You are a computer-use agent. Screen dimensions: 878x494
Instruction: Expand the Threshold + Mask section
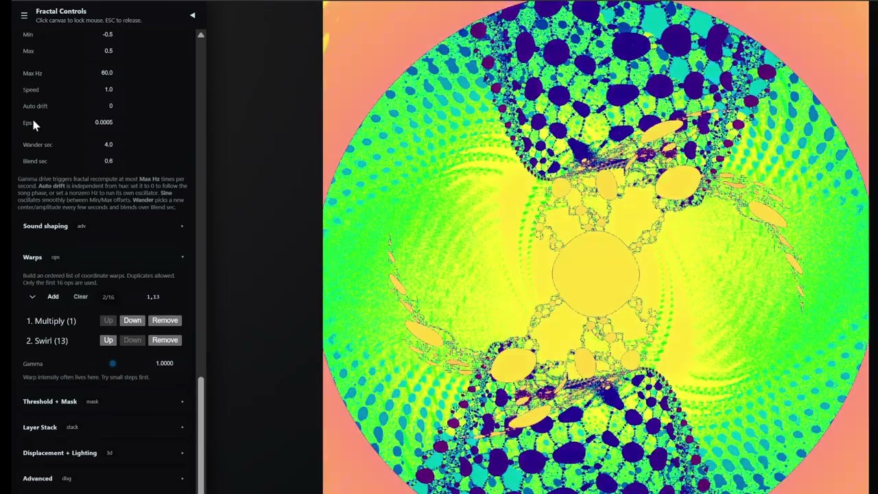(x=103, y=401)
